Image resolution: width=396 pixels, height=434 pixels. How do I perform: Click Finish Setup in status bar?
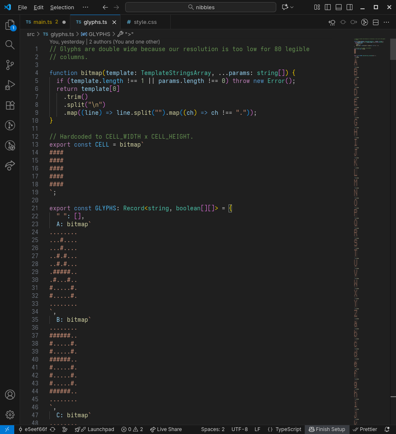pos(327,429)
